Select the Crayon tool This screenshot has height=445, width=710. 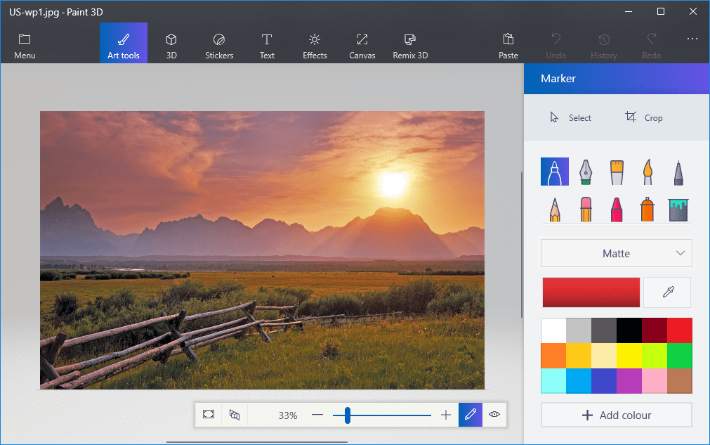(616, 209)
